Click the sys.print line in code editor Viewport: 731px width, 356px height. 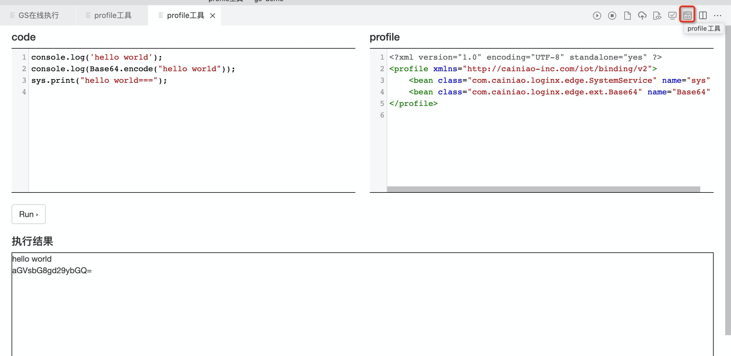click(x=99, y=80)
